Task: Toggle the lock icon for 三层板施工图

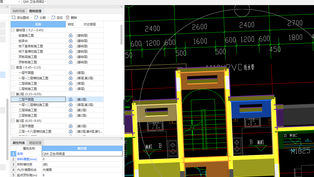Action: pyautogui.click(x=71, y=116)
